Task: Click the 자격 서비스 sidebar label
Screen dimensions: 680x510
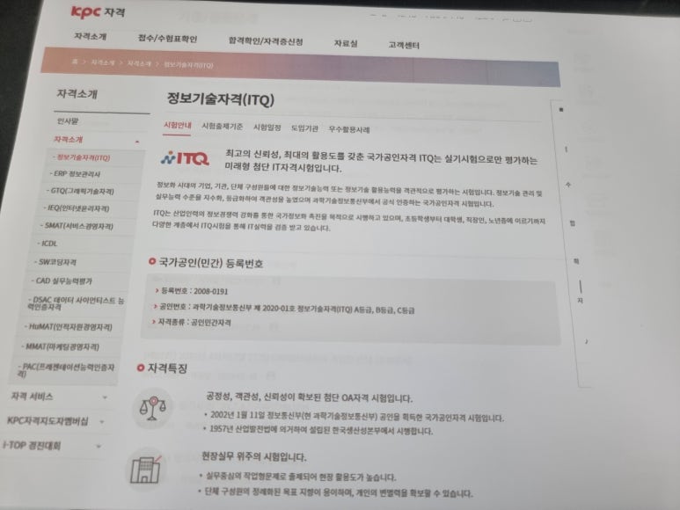Action: (x=32, y=397)
